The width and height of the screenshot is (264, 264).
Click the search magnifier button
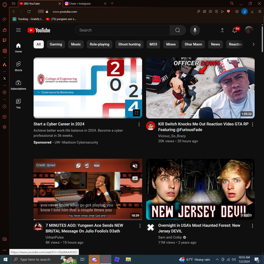click(177, 30)
